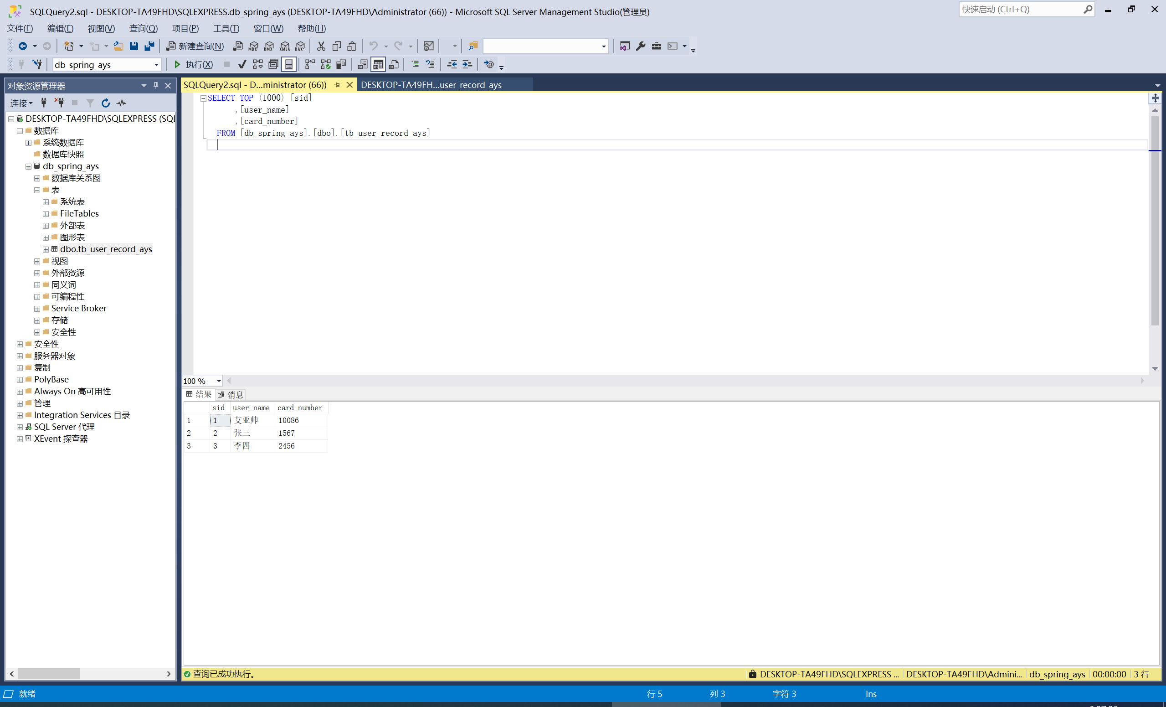Click the Find in Files icon
The height and width of the screenshot is (707, 1166).
pyautogui.click(x=473, y=46)
